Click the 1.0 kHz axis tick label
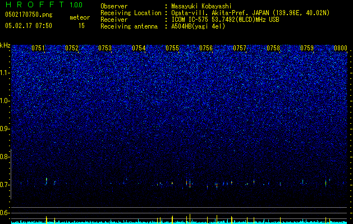The width and height of the screenshot is (353, 224). (x=4, y=101)
